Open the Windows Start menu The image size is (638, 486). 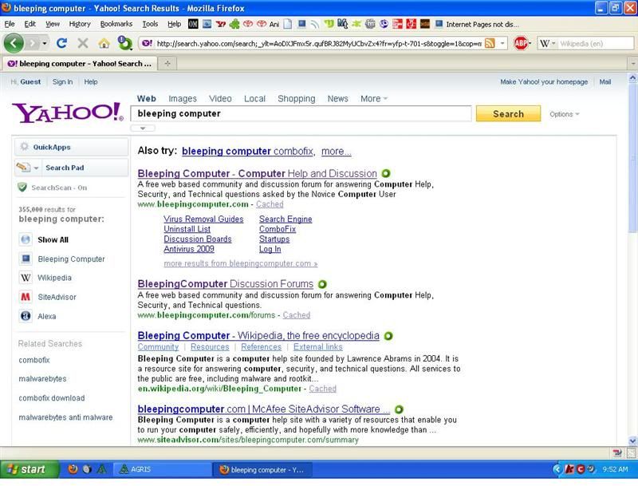(30, 469)
